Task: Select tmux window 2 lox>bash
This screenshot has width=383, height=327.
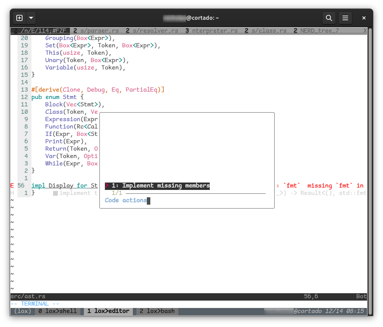Action: [x=157, y=311]
